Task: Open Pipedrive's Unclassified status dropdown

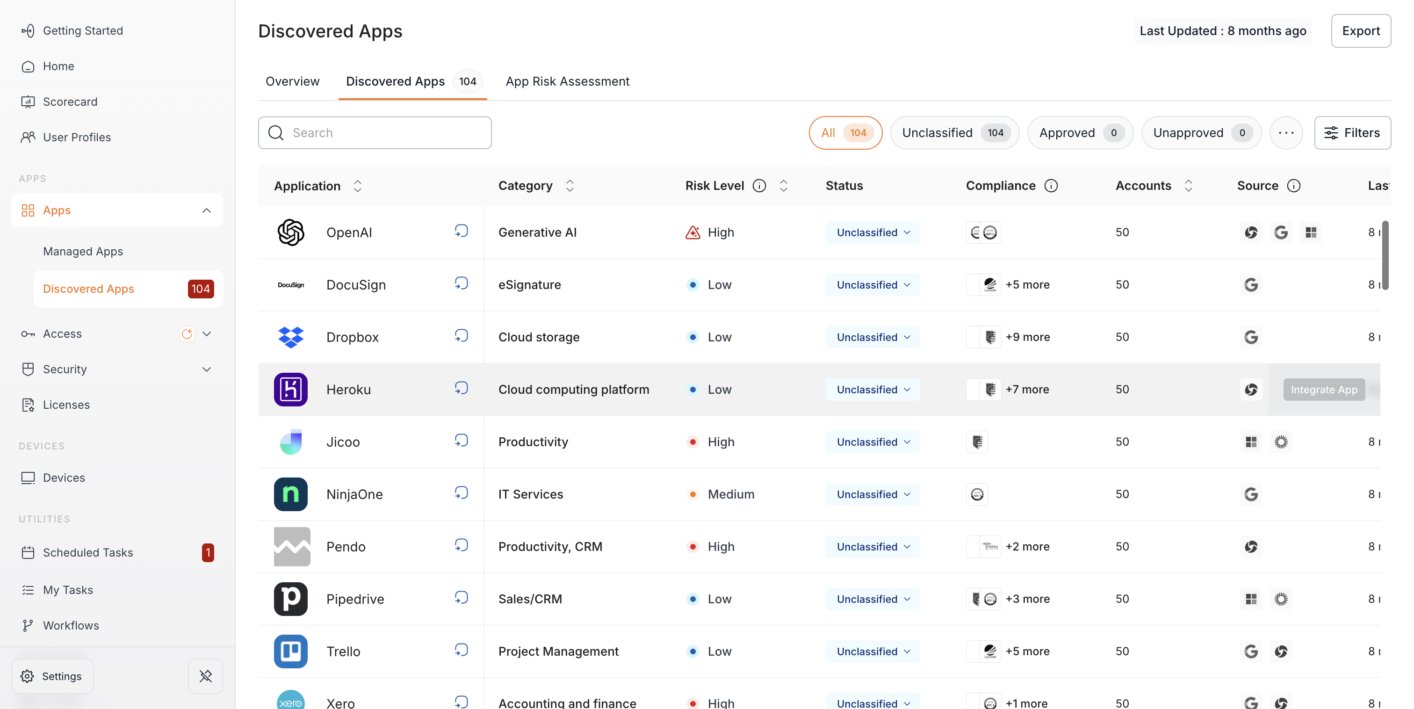Action: (x=873, y=599)
